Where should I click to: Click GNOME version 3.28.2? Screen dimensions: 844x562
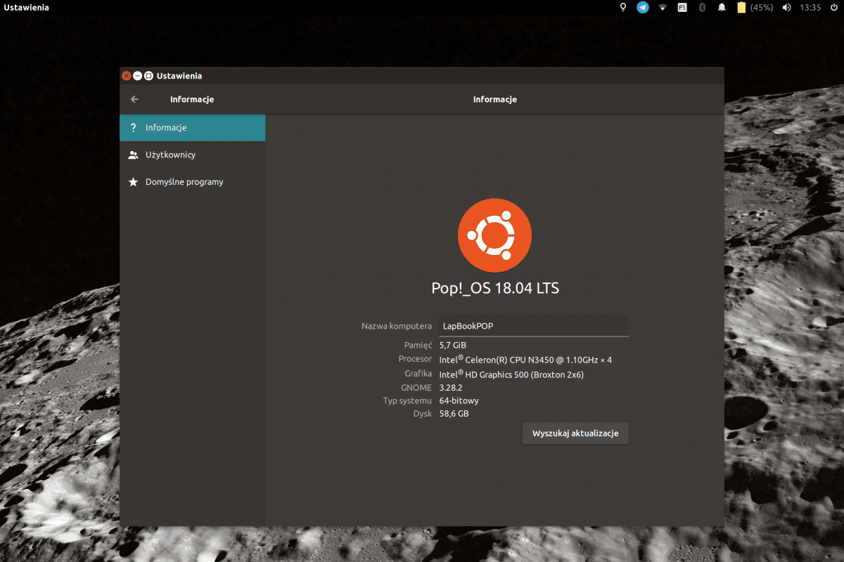[x=450, y=388]
